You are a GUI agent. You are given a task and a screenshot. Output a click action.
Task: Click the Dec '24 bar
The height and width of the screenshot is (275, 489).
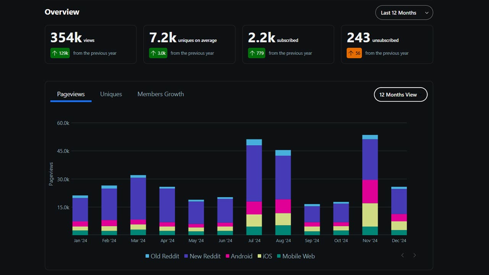[x=399, y=211]
